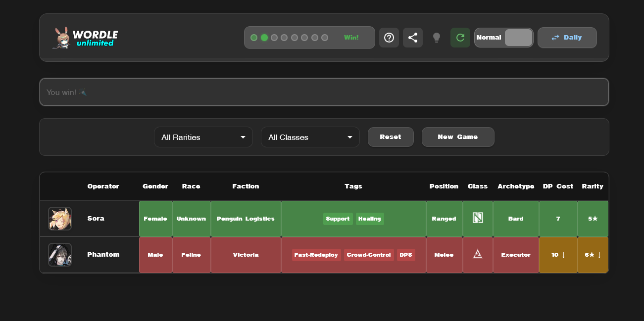The height and width of the screenshot is (321, 644).
Task: Click the Operator column header
Action: click(103, 186)
